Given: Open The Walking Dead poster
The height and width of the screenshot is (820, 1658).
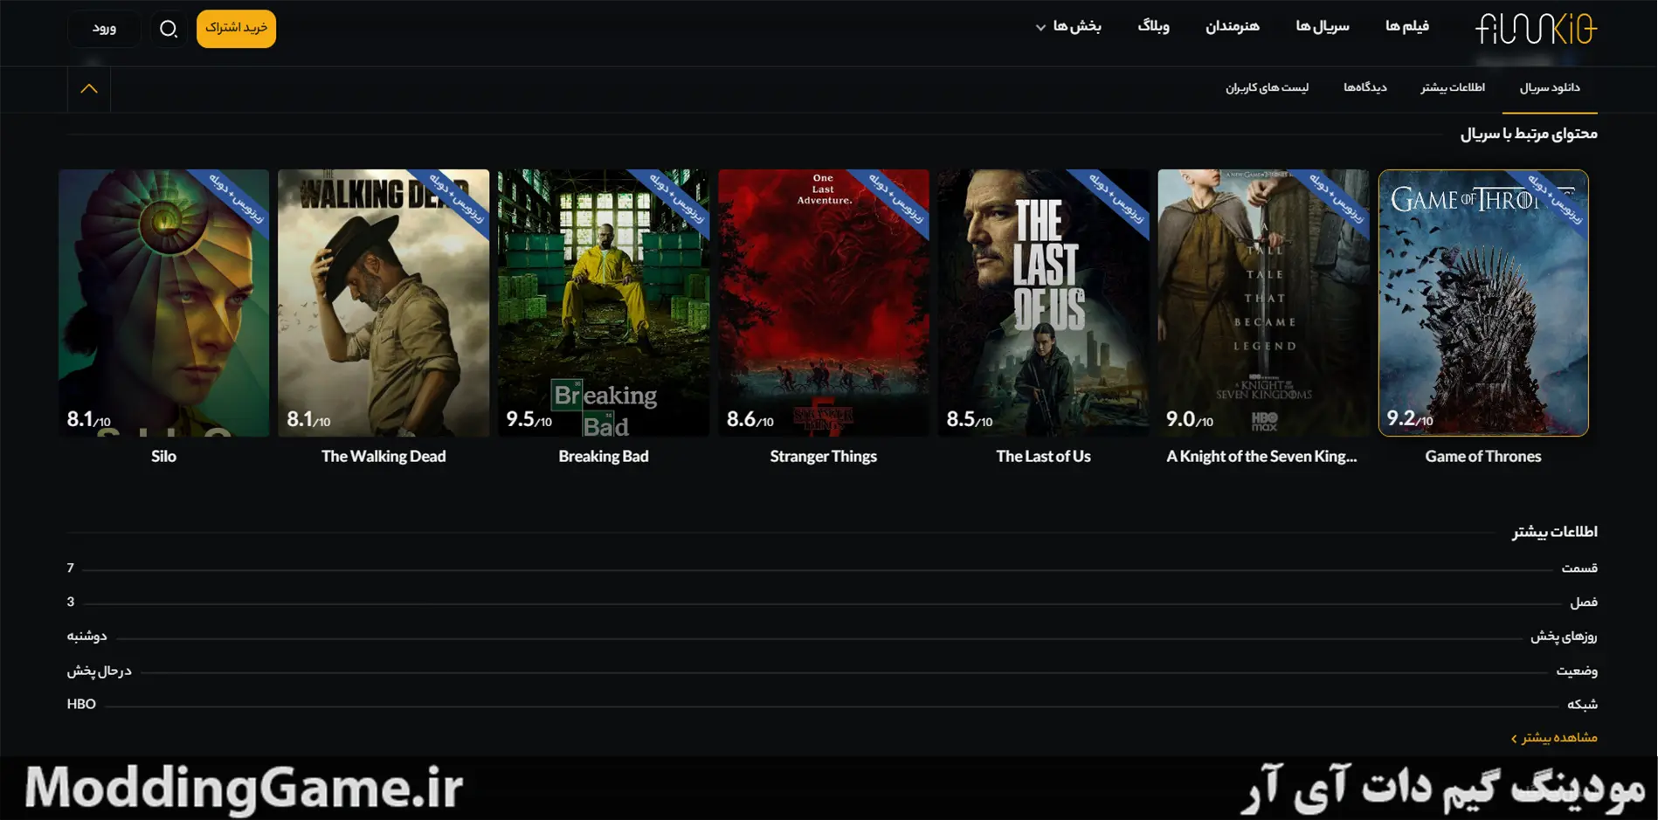Looking at the screenshot, I should click(x=383, y=303).
